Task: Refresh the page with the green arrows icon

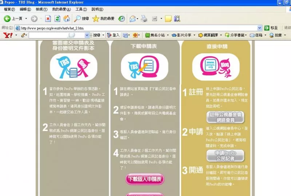Action: pos(57,19)
